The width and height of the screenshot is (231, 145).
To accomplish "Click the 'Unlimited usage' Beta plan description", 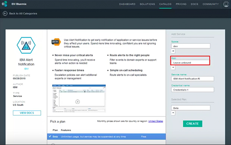I will click(93, 136).
